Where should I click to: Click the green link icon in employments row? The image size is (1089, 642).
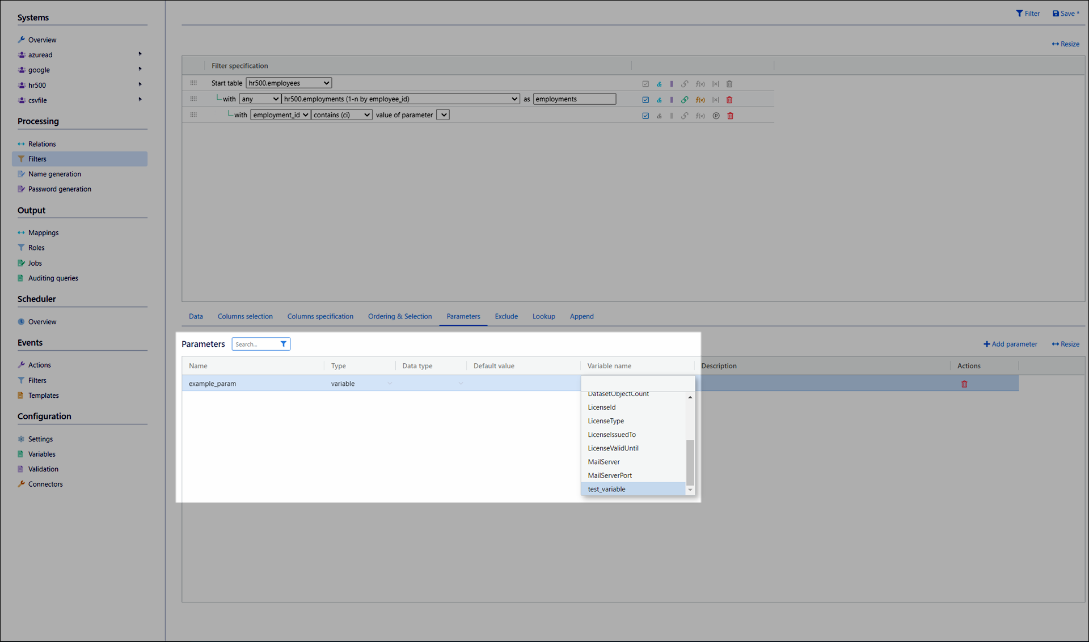[685, 100]
